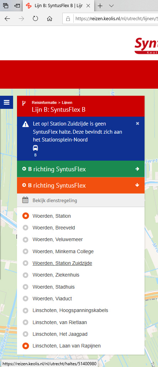Image resolution: width=158 pixels, height=367 pixels.
Task: Select the Linschoten, Laan van Rapijnen stop marker
Action: 26,346
